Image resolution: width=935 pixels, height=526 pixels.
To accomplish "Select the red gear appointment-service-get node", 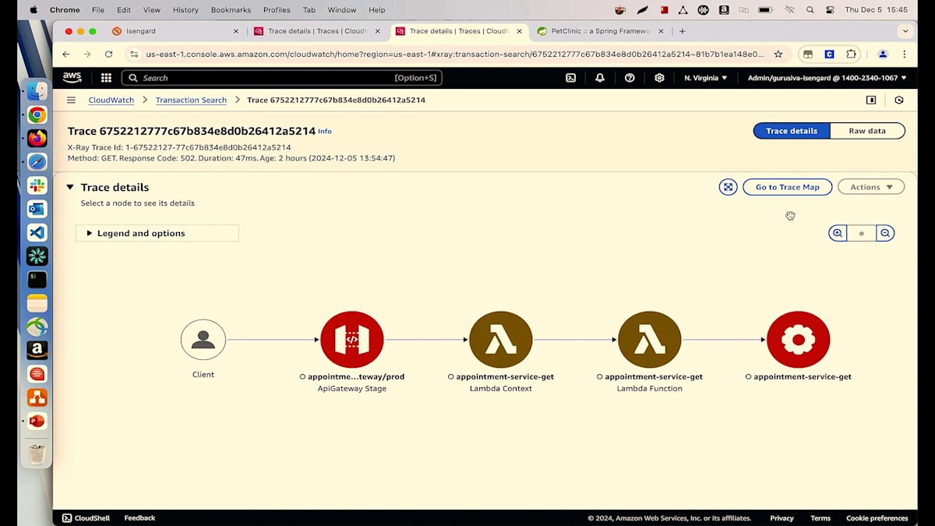I will click(x=799, y=340).
